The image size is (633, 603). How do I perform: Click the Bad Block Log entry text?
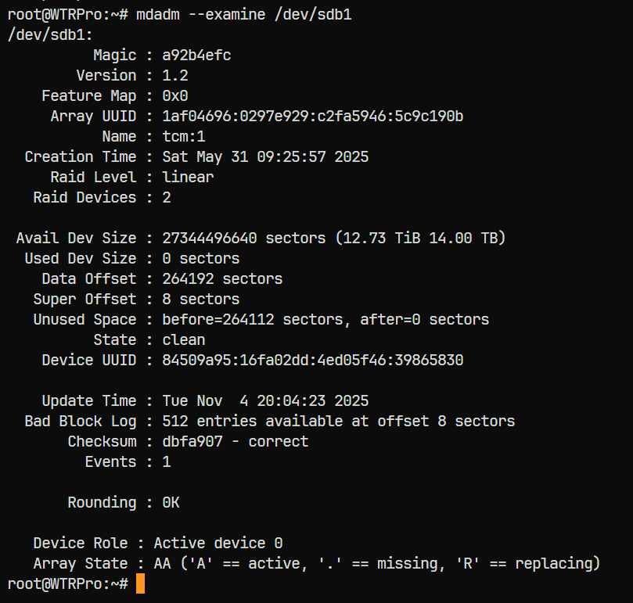tap(338, 421)
